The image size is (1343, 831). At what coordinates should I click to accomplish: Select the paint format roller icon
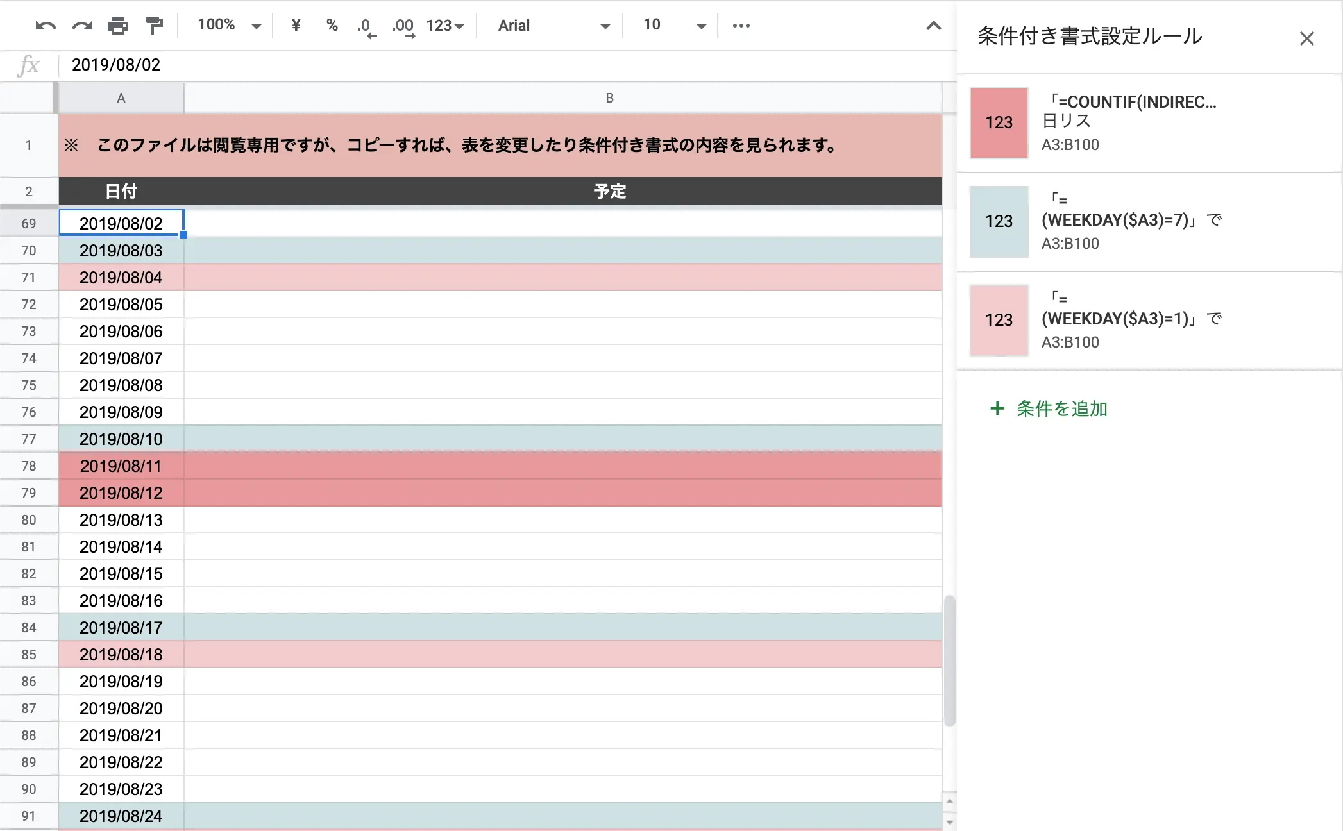[x=155, y=26]
